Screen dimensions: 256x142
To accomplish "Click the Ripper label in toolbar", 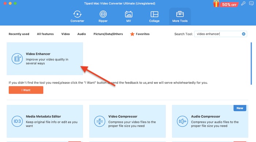I will [103, 21].
